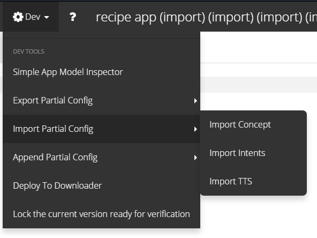The image size is (317, 238).
Task: Click Import TTS in the submenu
Action: [231, 181]
